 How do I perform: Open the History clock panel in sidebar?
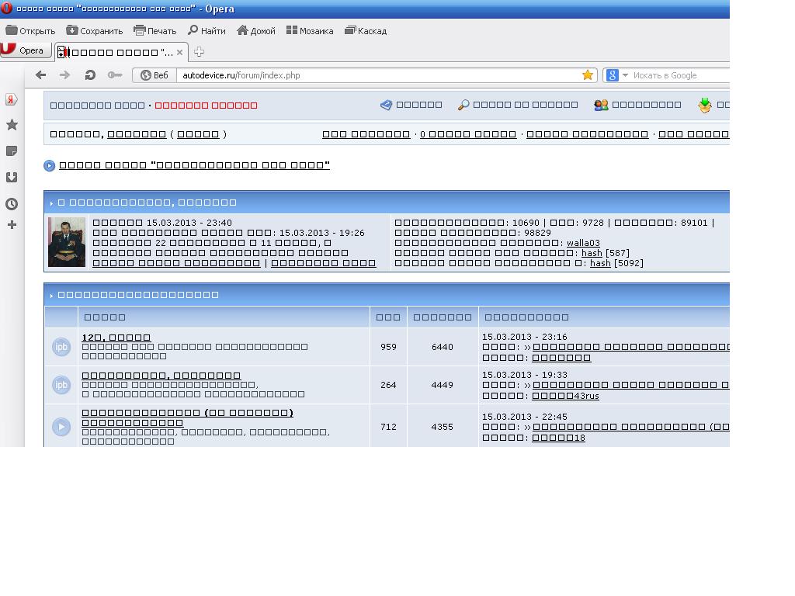point(12,204)
